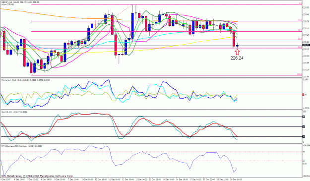Screen dimensions: 310x181
Task: Click the 100.0 Fibonacci level label
Action: pyautogui.click(x=299, y=74)
